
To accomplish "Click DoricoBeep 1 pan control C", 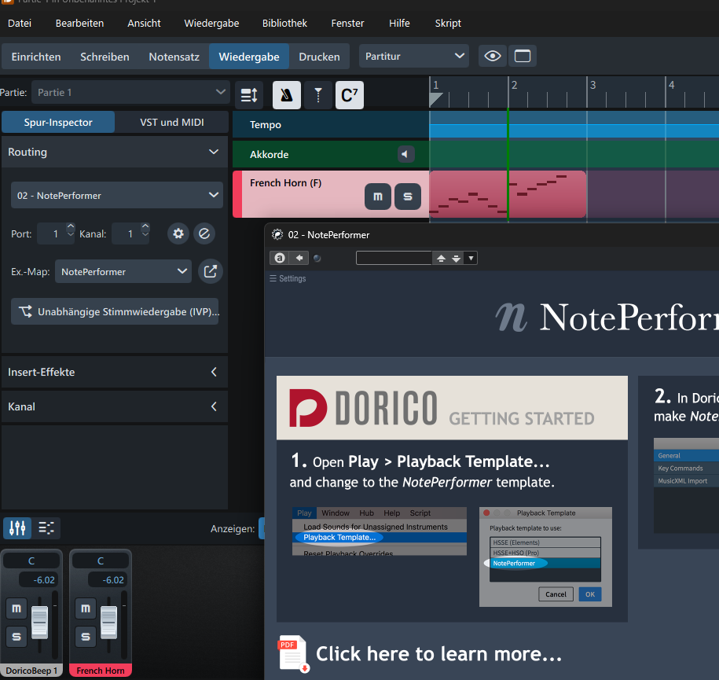I will pos(31,561).
